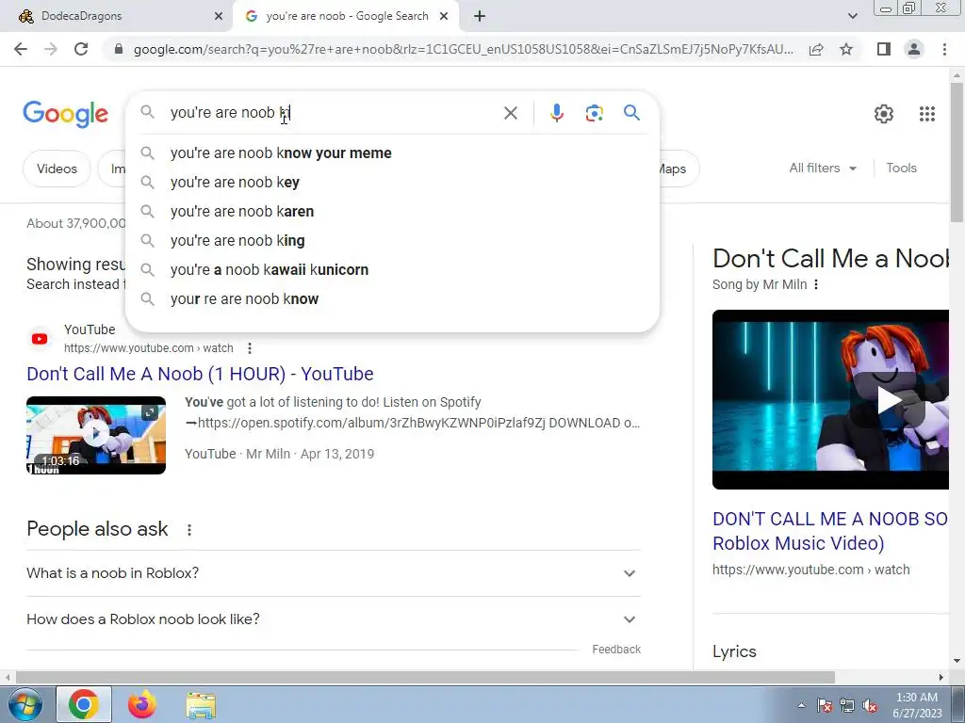Go back to previous page

(x=21, y=49)
